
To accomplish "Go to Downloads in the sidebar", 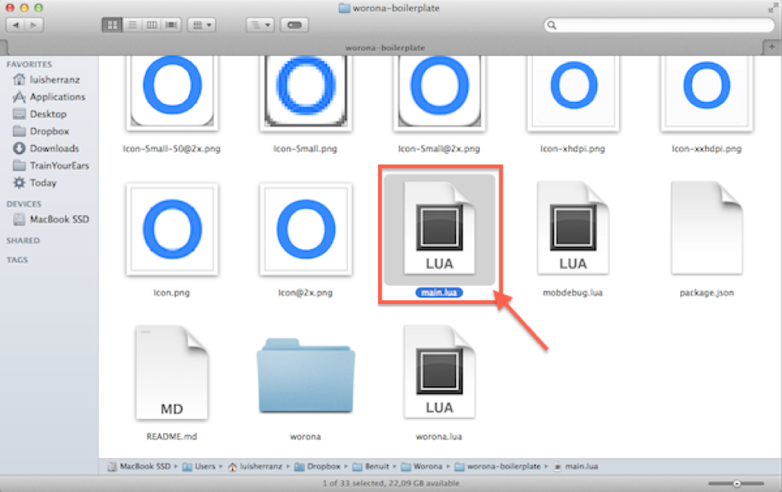I will tap(54, 149).
